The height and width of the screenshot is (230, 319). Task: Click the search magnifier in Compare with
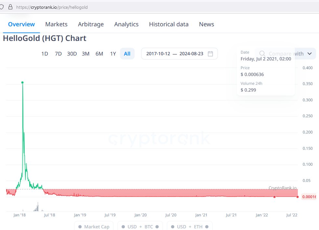[262, 54]
